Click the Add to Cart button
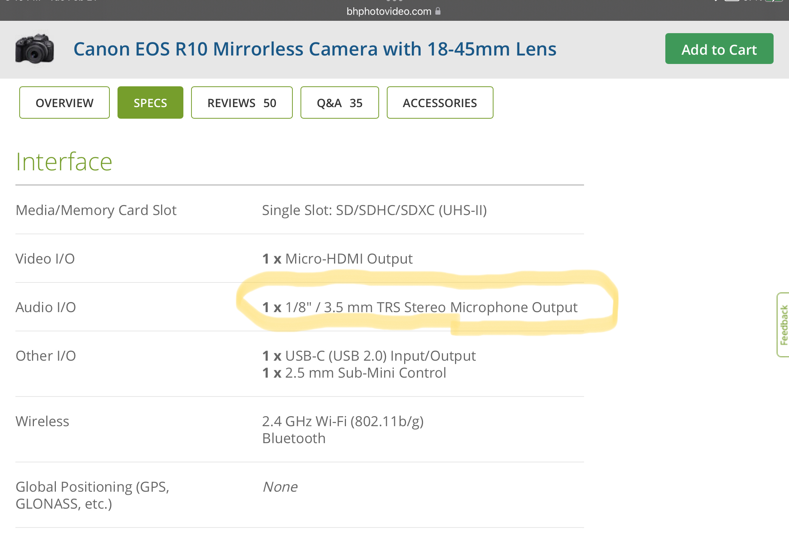Image resolution: width=789 pixels, height=536 pixels. coord(719,49)
